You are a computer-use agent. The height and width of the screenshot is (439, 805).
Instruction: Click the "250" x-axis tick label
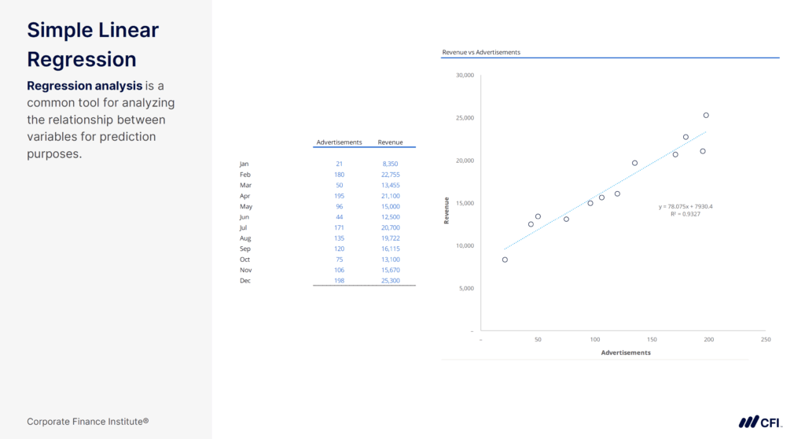pos(766,339)
